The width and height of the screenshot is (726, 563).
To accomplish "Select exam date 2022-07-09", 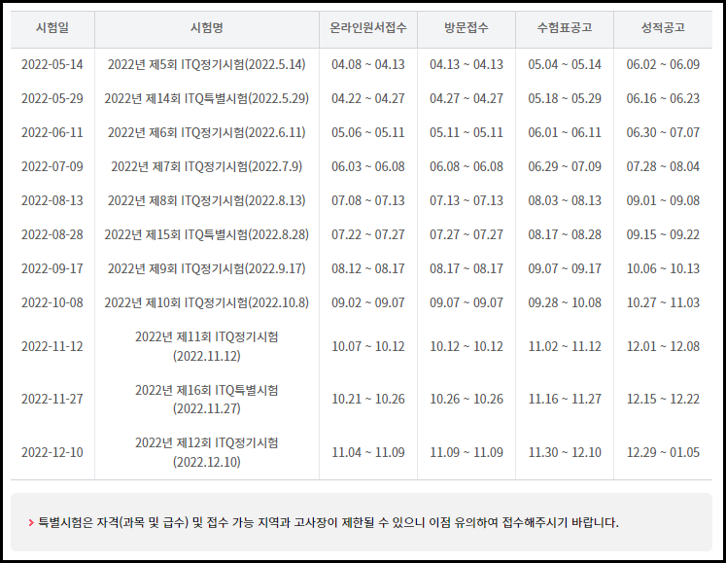I will point(52,166).
